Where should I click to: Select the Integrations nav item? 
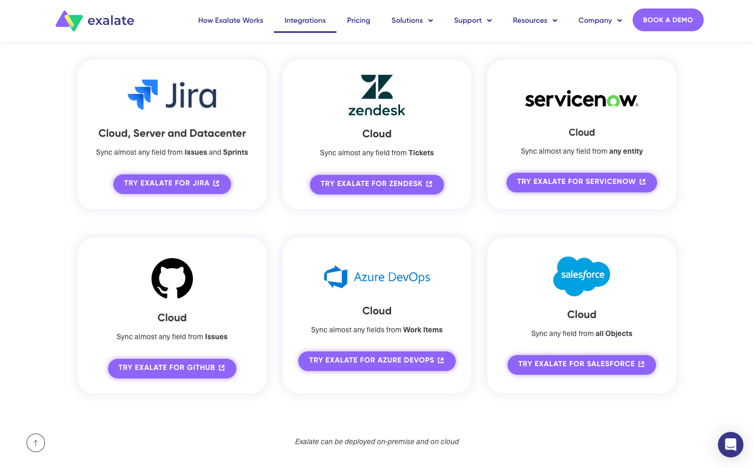coord(305,21)
